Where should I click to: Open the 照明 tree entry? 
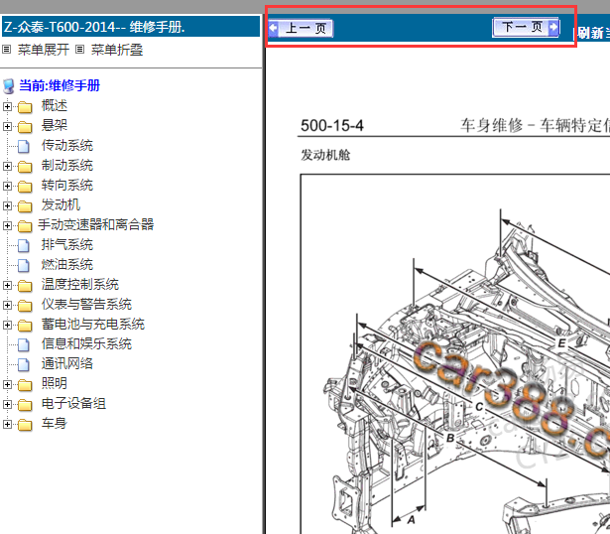[55, 383]
